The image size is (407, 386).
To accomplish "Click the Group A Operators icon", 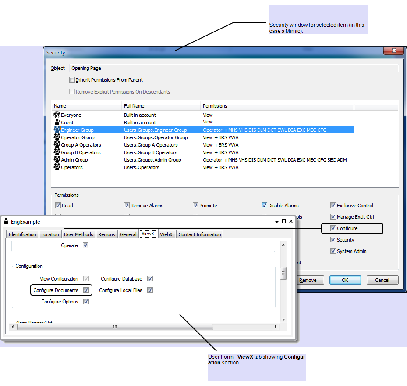I will coord(57,145).
